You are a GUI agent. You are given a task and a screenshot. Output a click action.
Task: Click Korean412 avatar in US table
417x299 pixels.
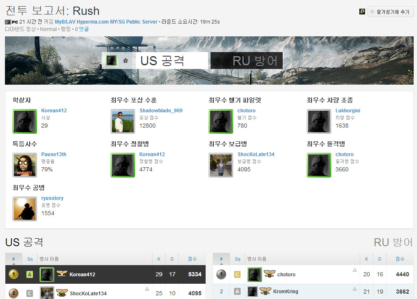coord(47,275)
